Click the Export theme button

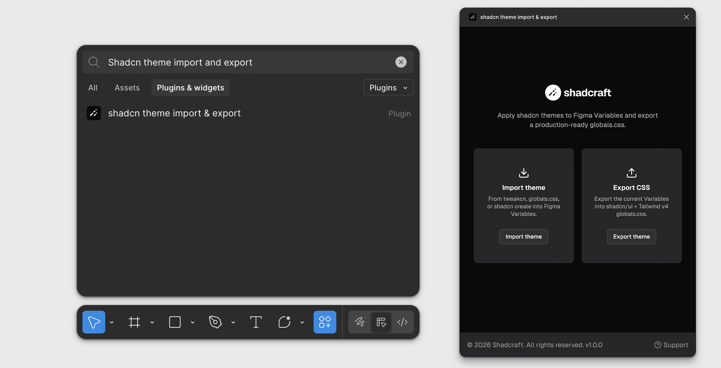click(x=631, y=237)
